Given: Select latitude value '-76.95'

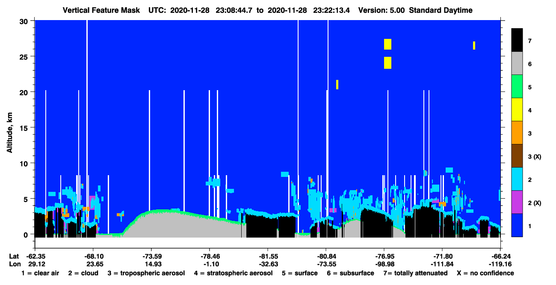Looking at the screenshot, I should click(x=384, y=256).
